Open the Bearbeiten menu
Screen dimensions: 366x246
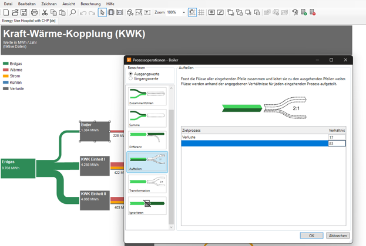click(27, 4)
